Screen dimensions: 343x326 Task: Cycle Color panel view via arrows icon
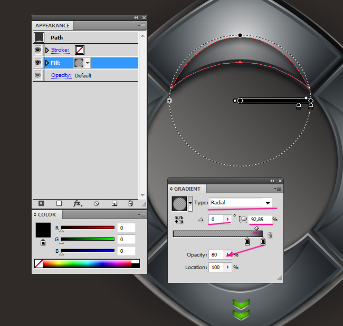coord(35,215)
